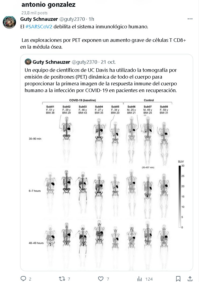199x282 pixels.
Task: Click the antonio gonzalez header title
Action: point(48,5)
